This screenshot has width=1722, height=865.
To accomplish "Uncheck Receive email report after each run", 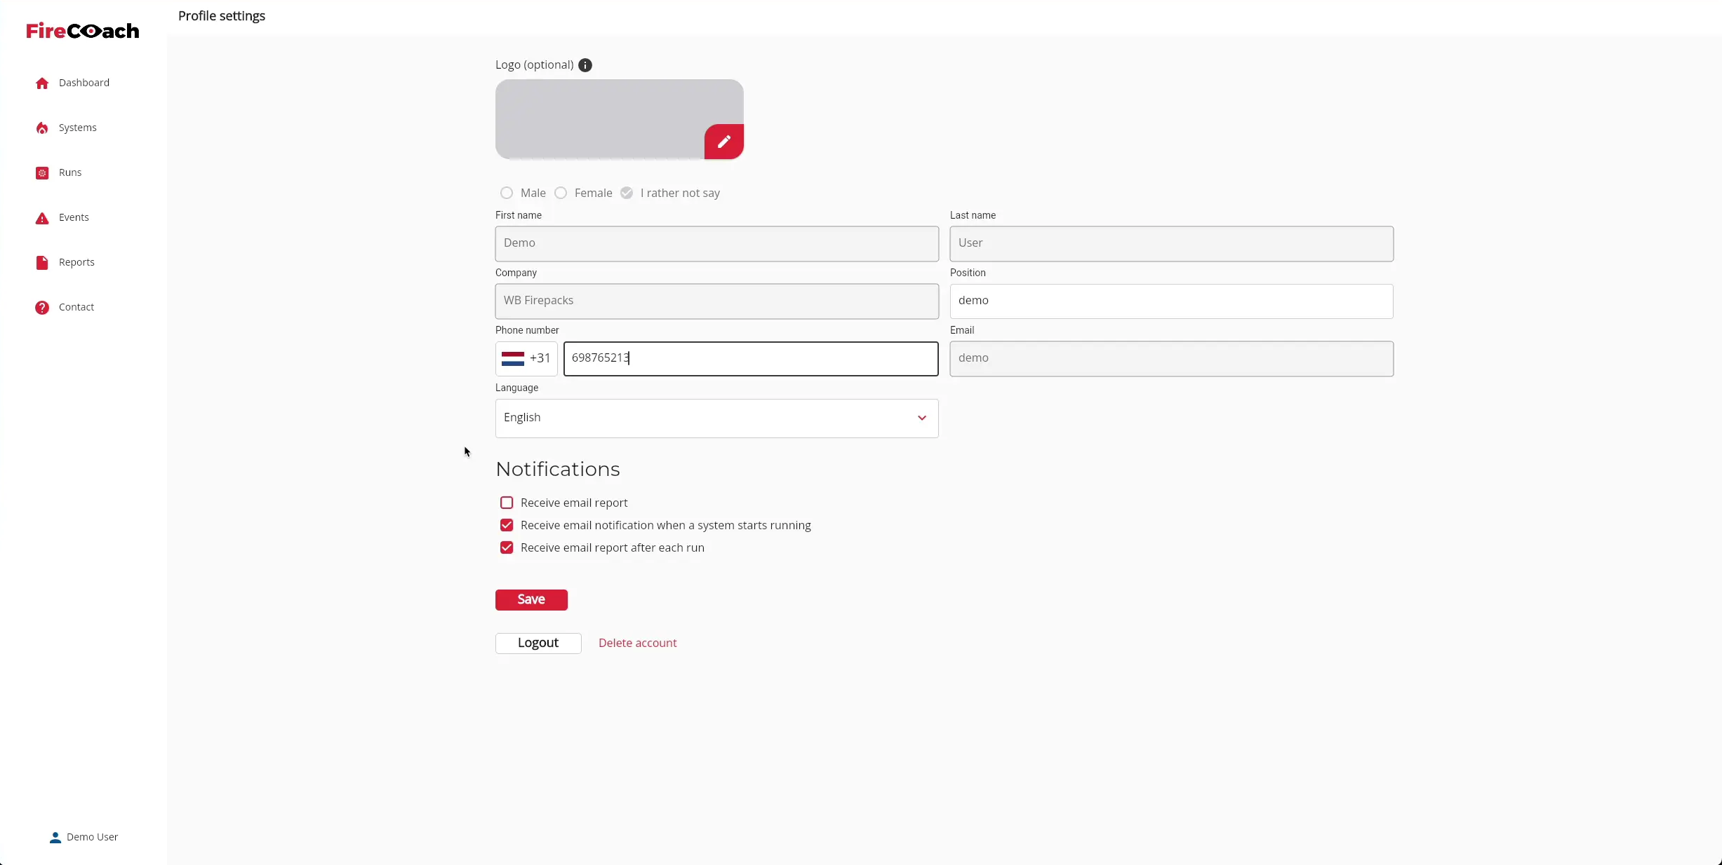I will coord(507,547).
